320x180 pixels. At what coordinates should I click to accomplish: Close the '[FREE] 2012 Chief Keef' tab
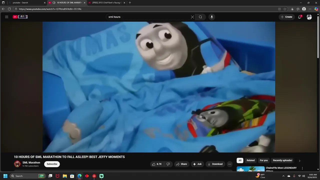click(124, 3)
